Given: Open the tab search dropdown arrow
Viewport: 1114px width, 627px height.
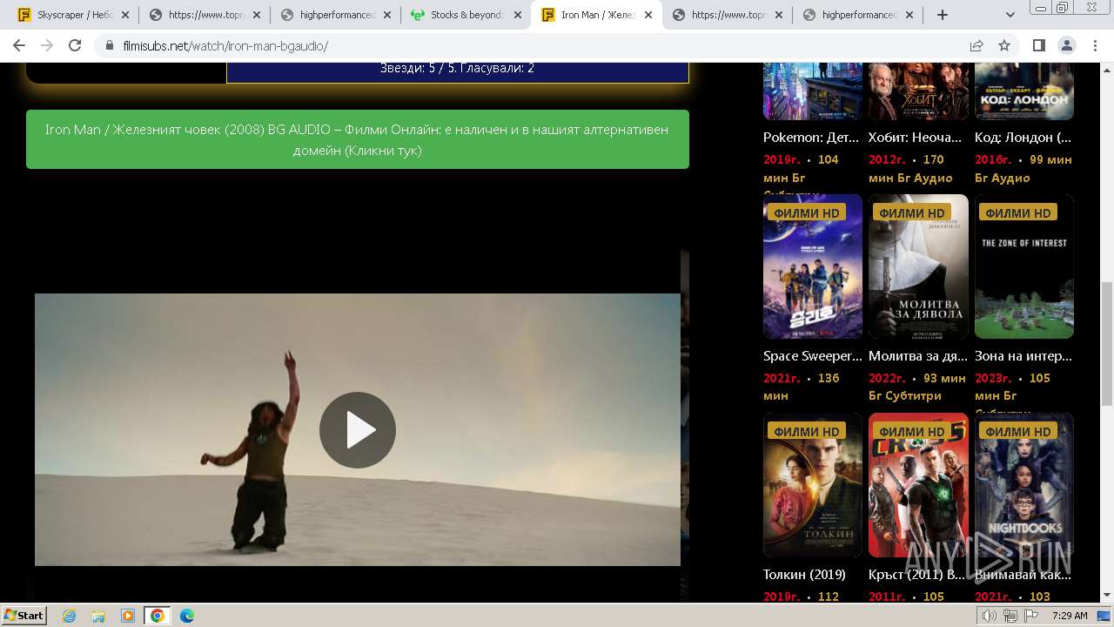Looking at the screenshot, I should point(1010,15).
